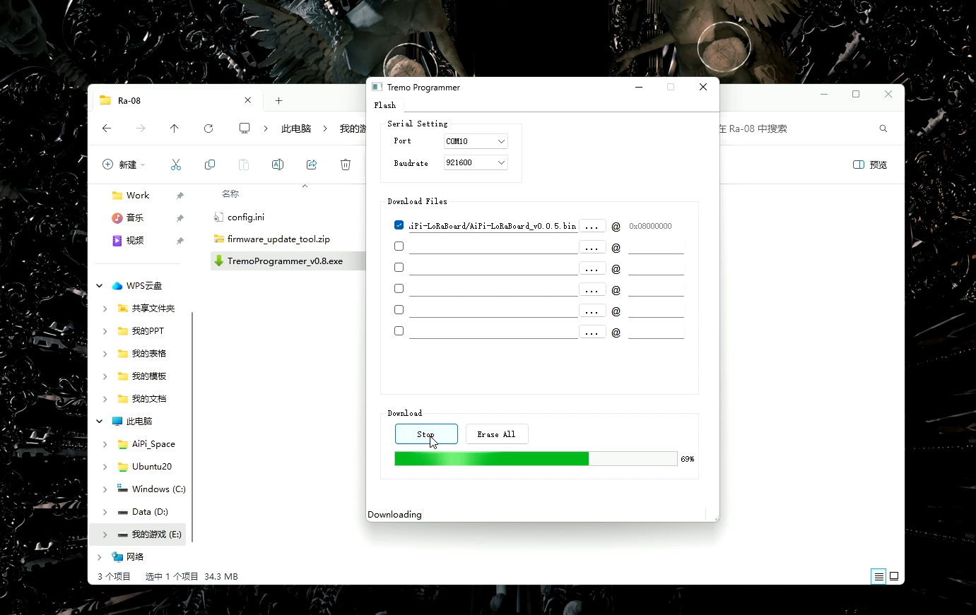Close the Ra-08 Explorer tab
976x615 pixels.
248,100
